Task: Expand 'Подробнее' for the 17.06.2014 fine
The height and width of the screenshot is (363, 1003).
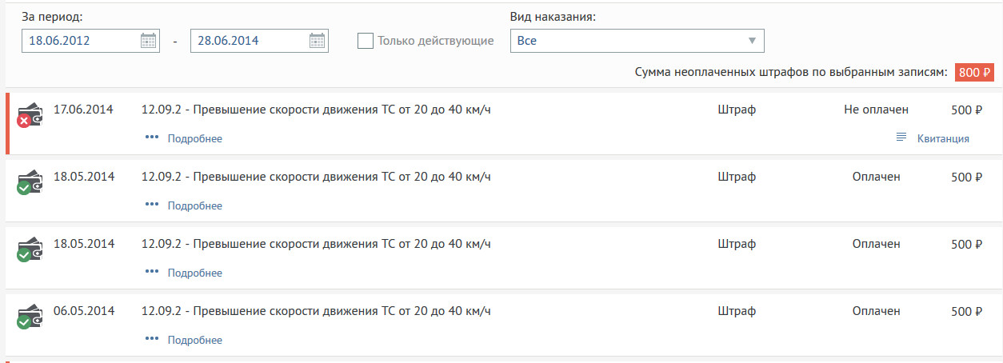Action: (x=194, y=138)
